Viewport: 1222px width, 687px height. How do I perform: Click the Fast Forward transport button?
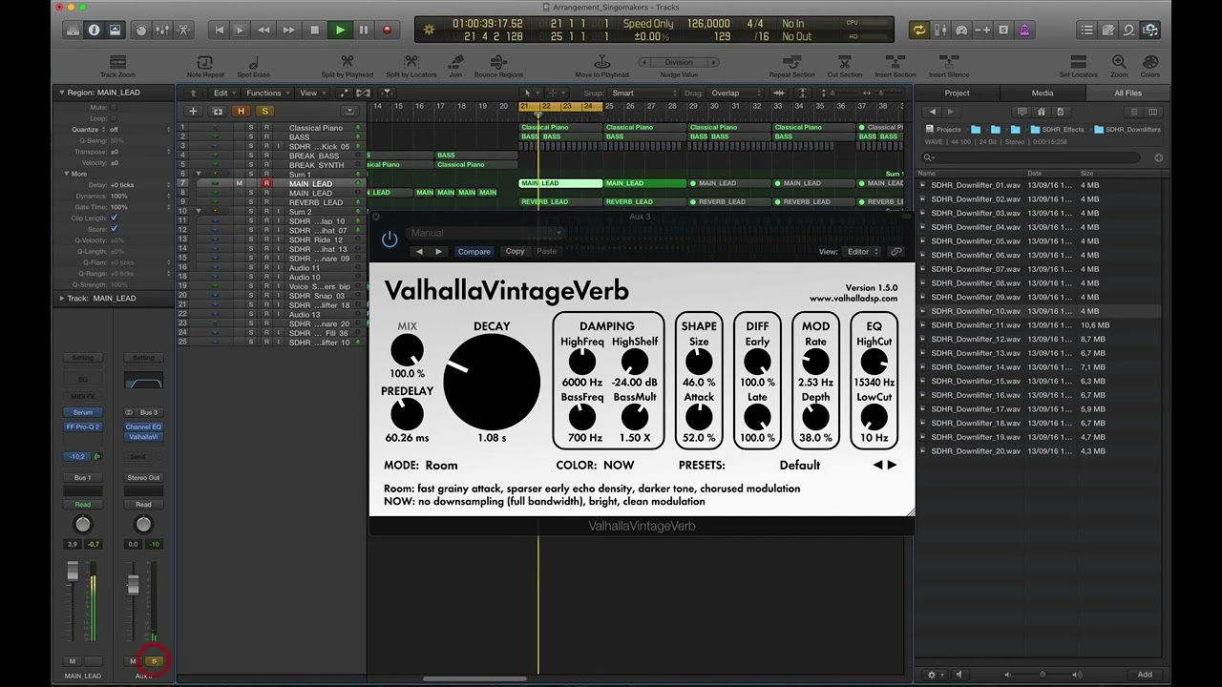(289, 30)
